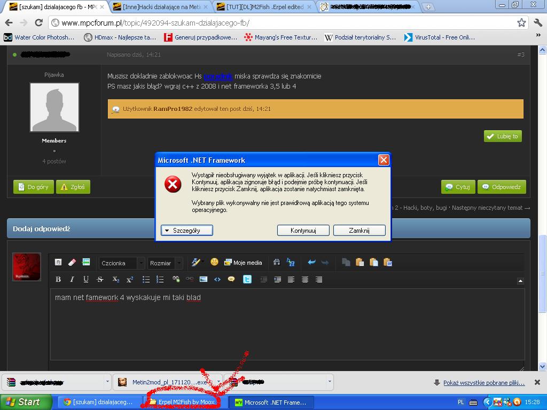Toggle strikethrough formatting
This screenshot has width=547, height=410.
[100, 279]
